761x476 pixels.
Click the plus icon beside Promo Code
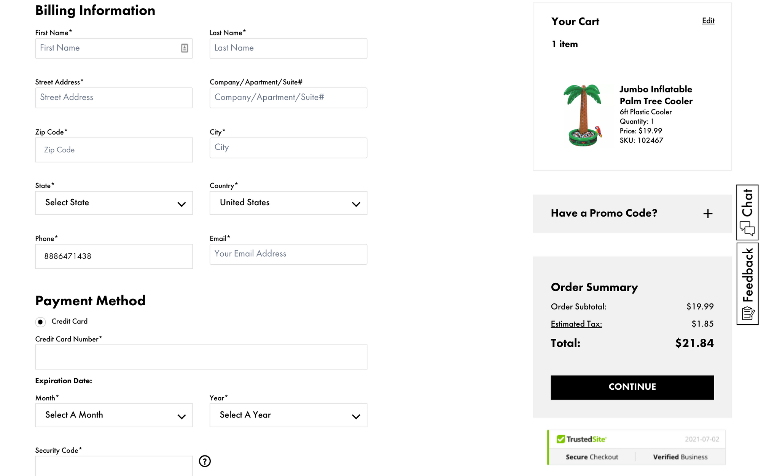[x=708, y=214]
